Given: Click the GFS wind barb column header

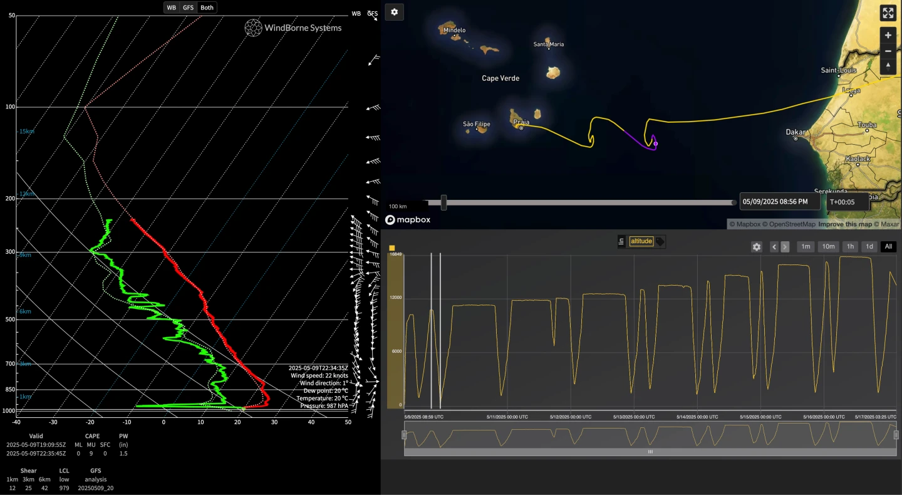Looking at the screenshot, I should click(373, 13).
